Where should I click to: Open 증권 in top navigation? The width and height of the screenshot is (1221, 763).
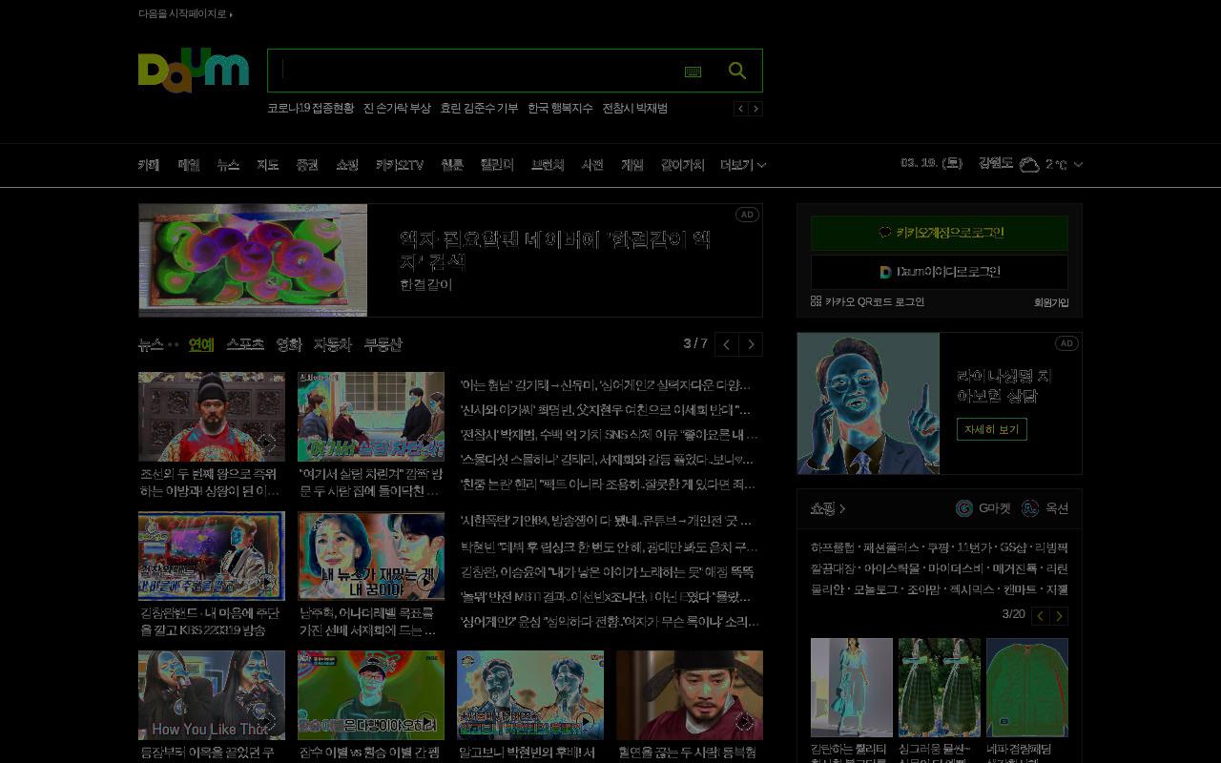click(307, 165)
